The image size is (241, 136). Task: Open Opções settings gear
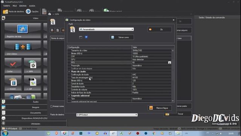coord(28,11)
